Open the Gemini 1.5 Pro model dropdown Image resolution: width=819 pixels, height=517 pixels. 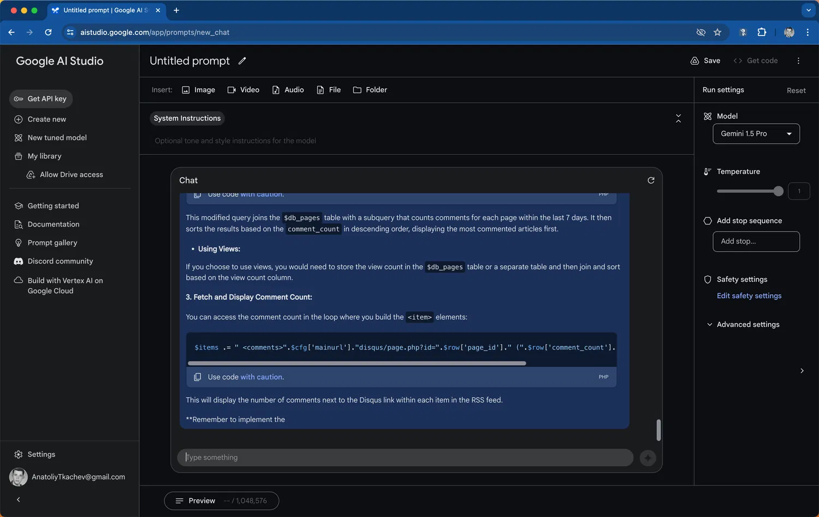pyautogui.click(x=756, y=134)
